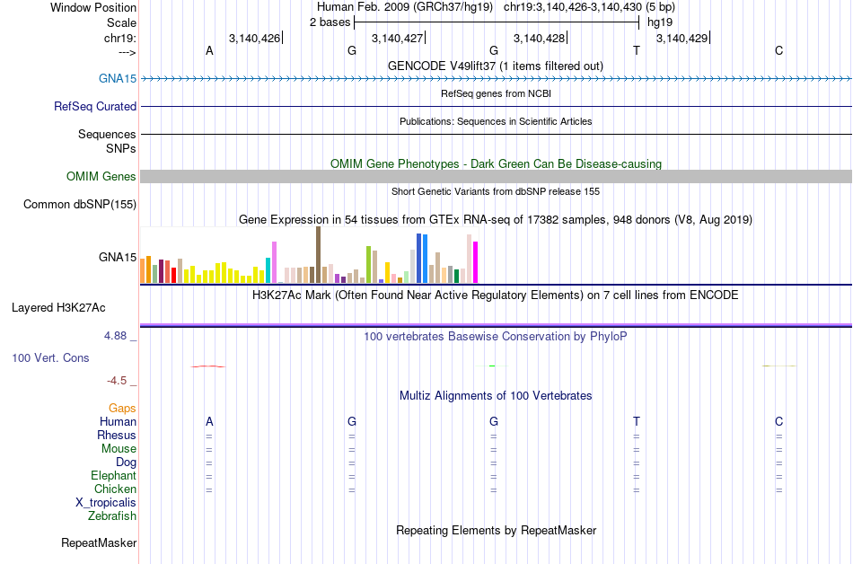Click the hg19 label beside the scale
Screen dimensions: 853x564
tap(660, 22)
